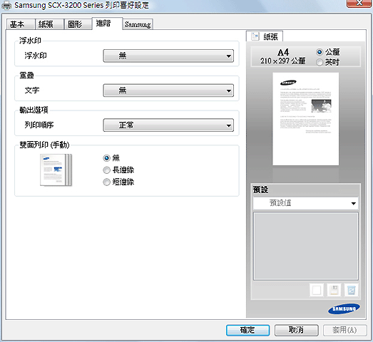
Task: Open the 重疊 文字 dropdown
Action: pos(168,90)
